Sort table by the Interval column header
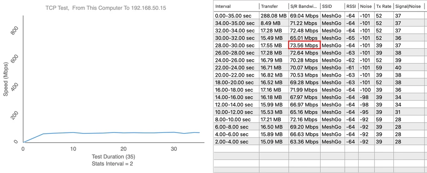This screenshot has width=427, height=173. click(x=236, y=6)
